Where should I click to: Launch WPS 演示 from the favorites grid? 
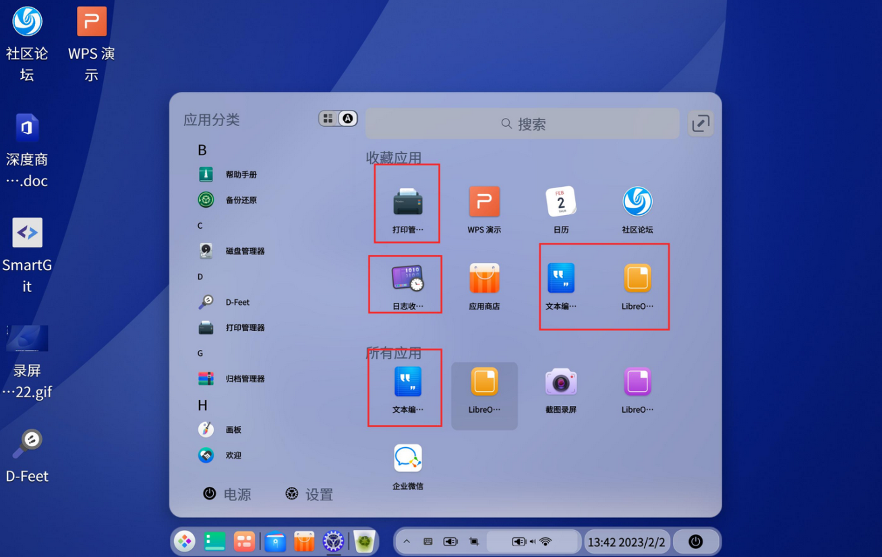click(x=484, y=202)
